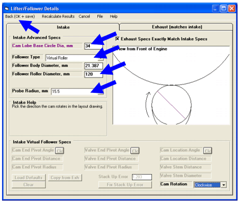Expand the Follower Type combo box
Screen dimensions: 240x203
coord(101,58)
